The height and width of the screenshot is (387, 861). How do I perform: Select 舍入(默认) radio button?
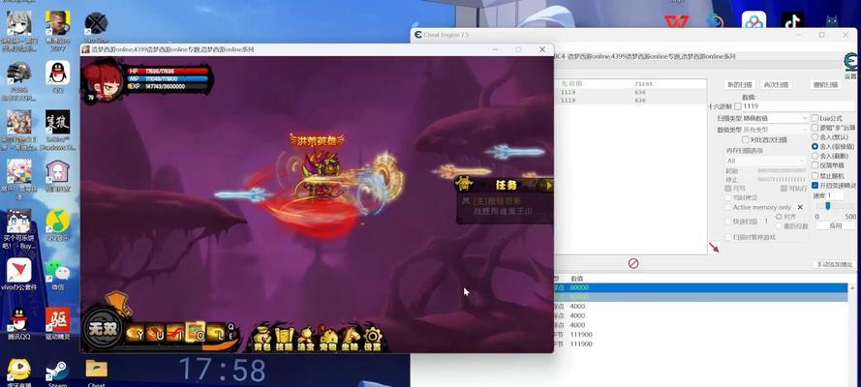coord(815,137)
